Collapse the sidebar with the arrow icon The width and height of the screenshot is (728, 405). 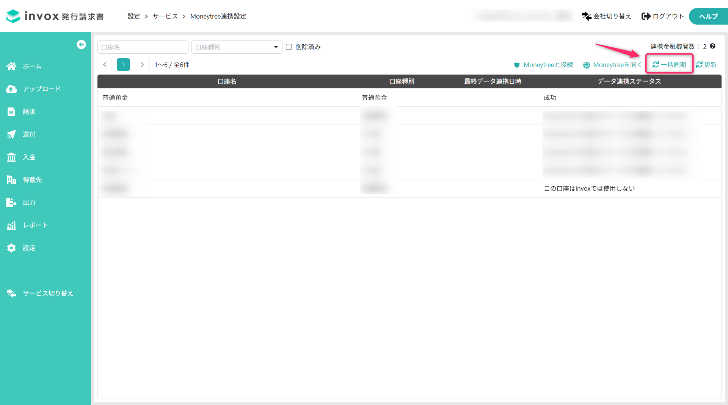pos(81,45)
